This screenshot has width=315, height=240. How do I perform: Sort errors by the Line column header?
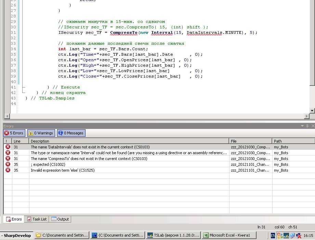coord(20,141)
